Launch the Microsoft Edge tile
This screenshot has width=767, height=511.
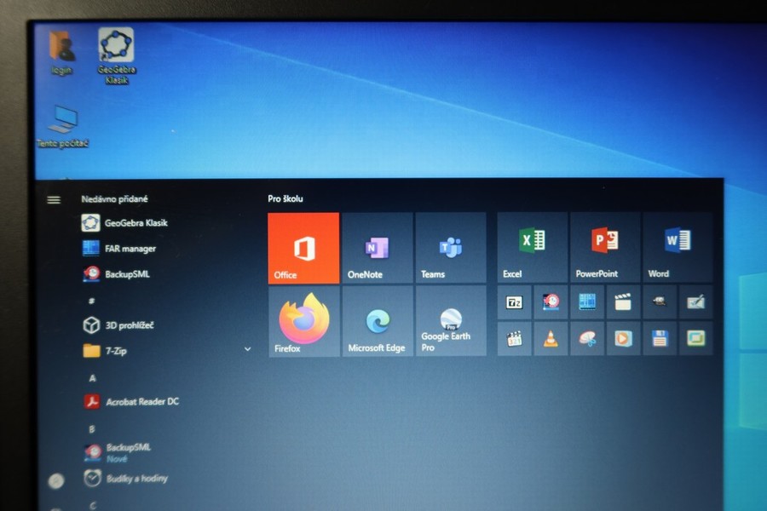click(x=378, y=321)
